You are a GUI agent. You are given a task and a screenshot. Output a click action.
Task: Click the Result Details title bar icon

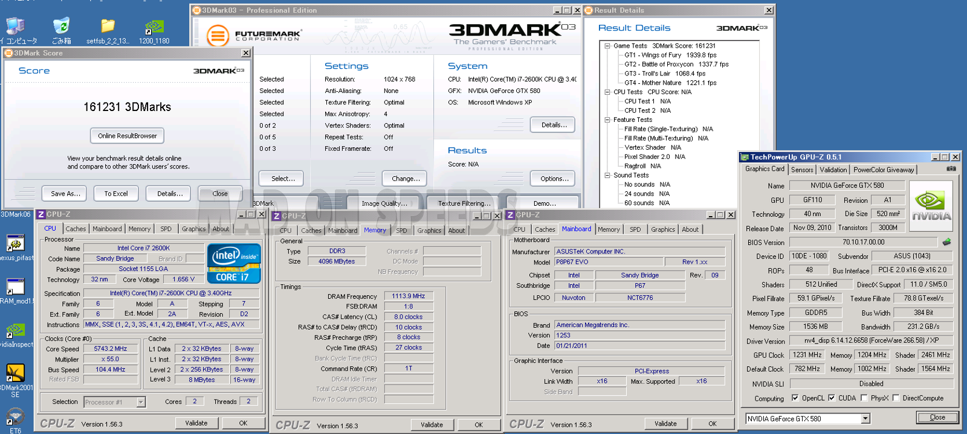pyautogui.click(x=589, y=10)
